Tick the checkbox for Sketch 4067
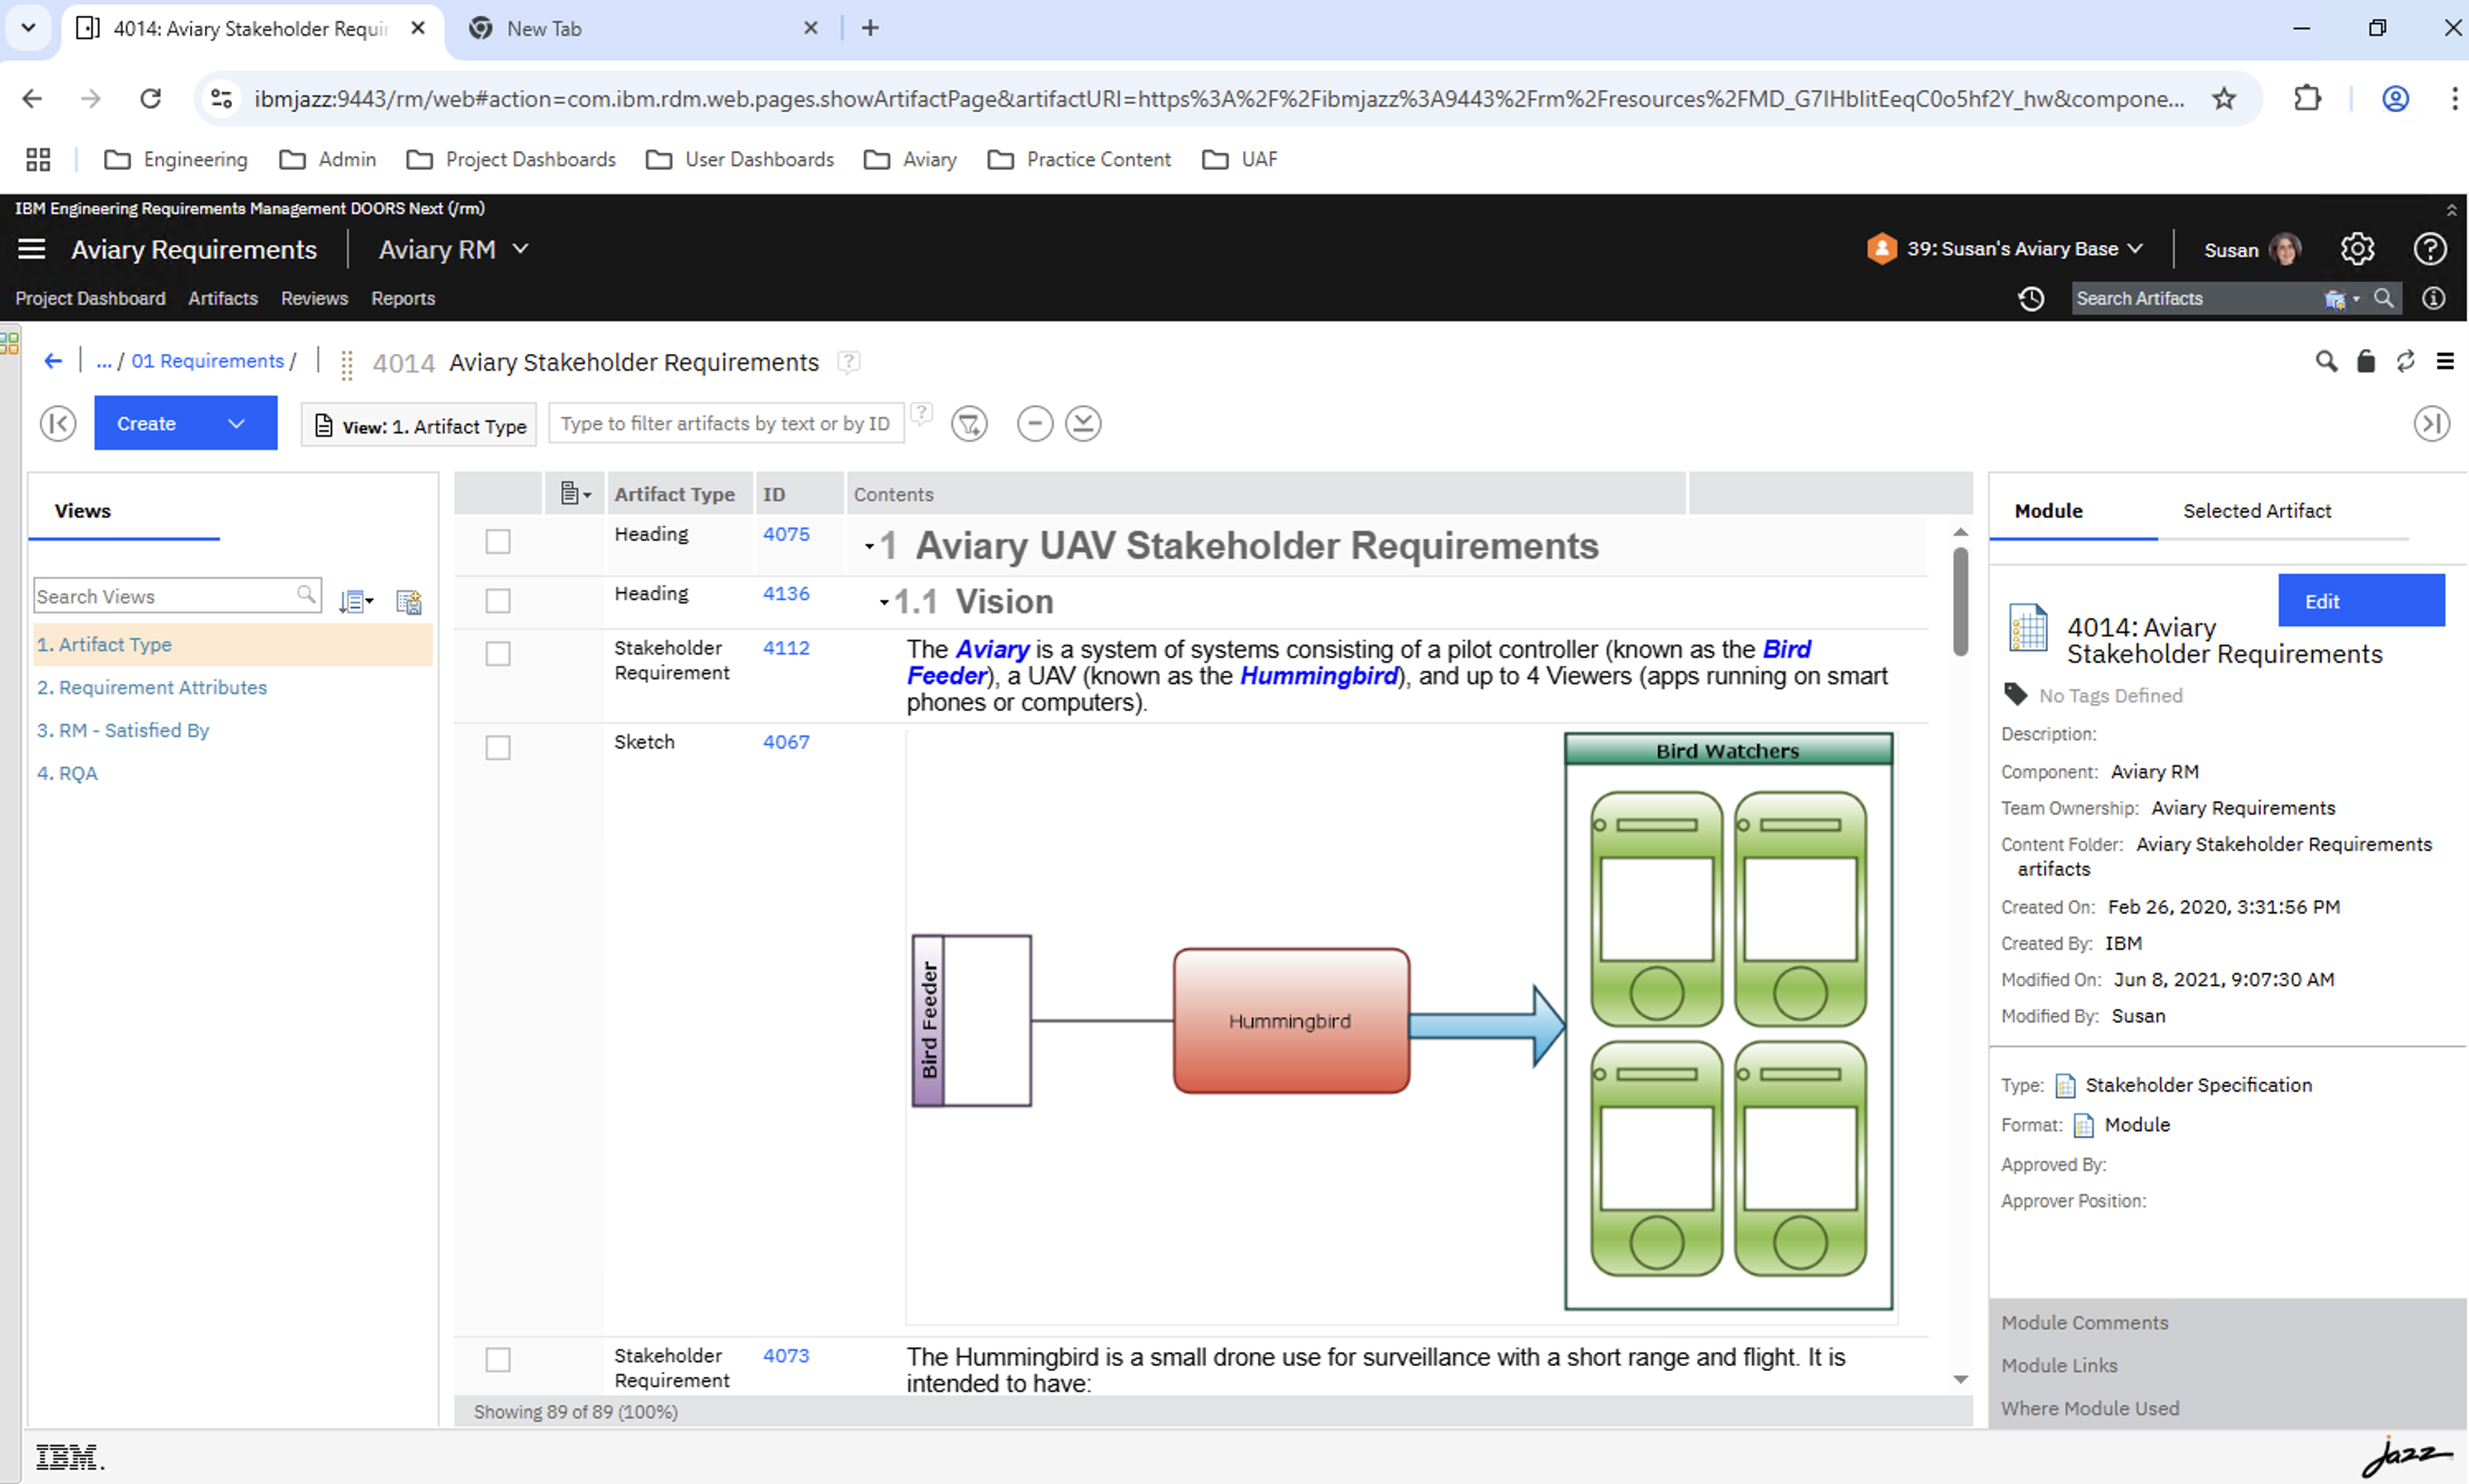Image resolution: width=2469 pixels, height=1484 pixels. (x=497, y=748)
